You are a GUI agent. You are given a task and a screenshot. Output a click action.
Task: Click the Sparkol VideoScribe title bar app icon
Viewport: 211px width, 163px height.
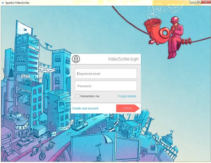(x=2, y=2)
